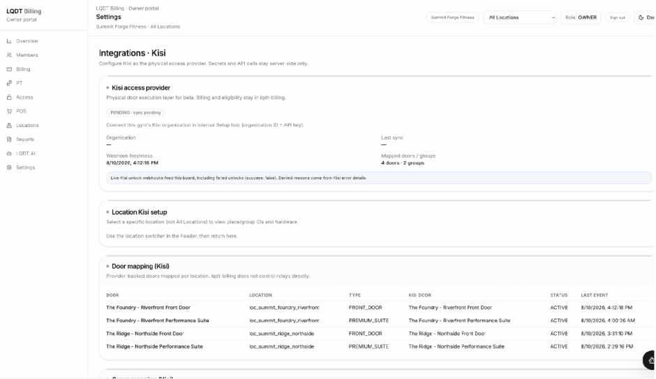Click last event 8/10/2026, 3:31:10 PM
This screenshot has height=379, width=656.
[x=606, y=334]
